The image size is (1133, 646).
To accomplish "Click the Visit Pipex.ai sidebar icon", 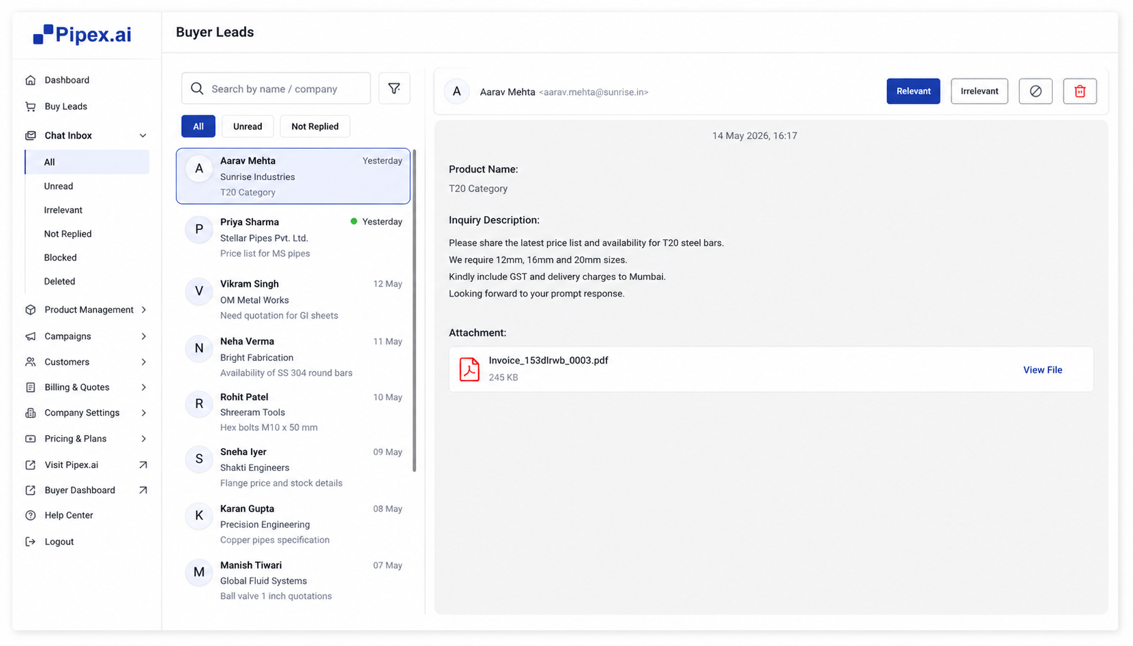I will [31, 465].
